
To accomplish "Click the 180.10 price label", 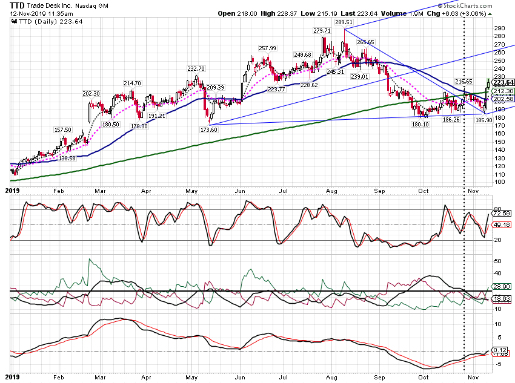I will click(420, 124).
